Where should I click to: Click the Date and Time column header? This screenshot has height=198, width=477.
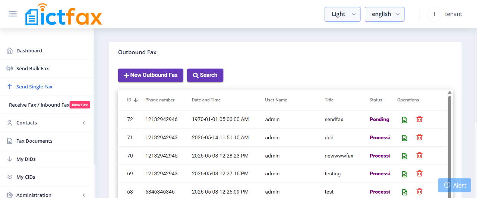[206, 100]
